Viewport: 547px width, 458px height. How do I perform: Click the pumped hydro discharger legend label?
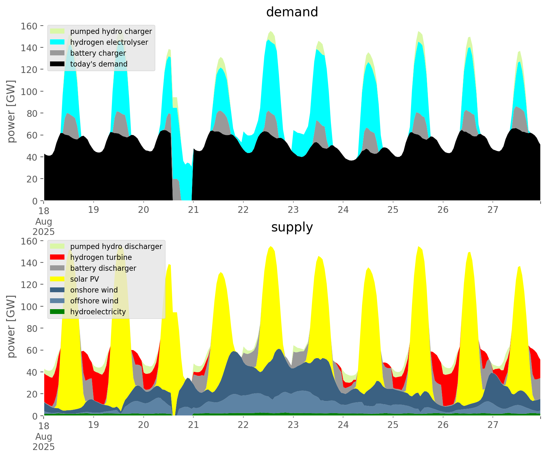(x=116, y=246)
